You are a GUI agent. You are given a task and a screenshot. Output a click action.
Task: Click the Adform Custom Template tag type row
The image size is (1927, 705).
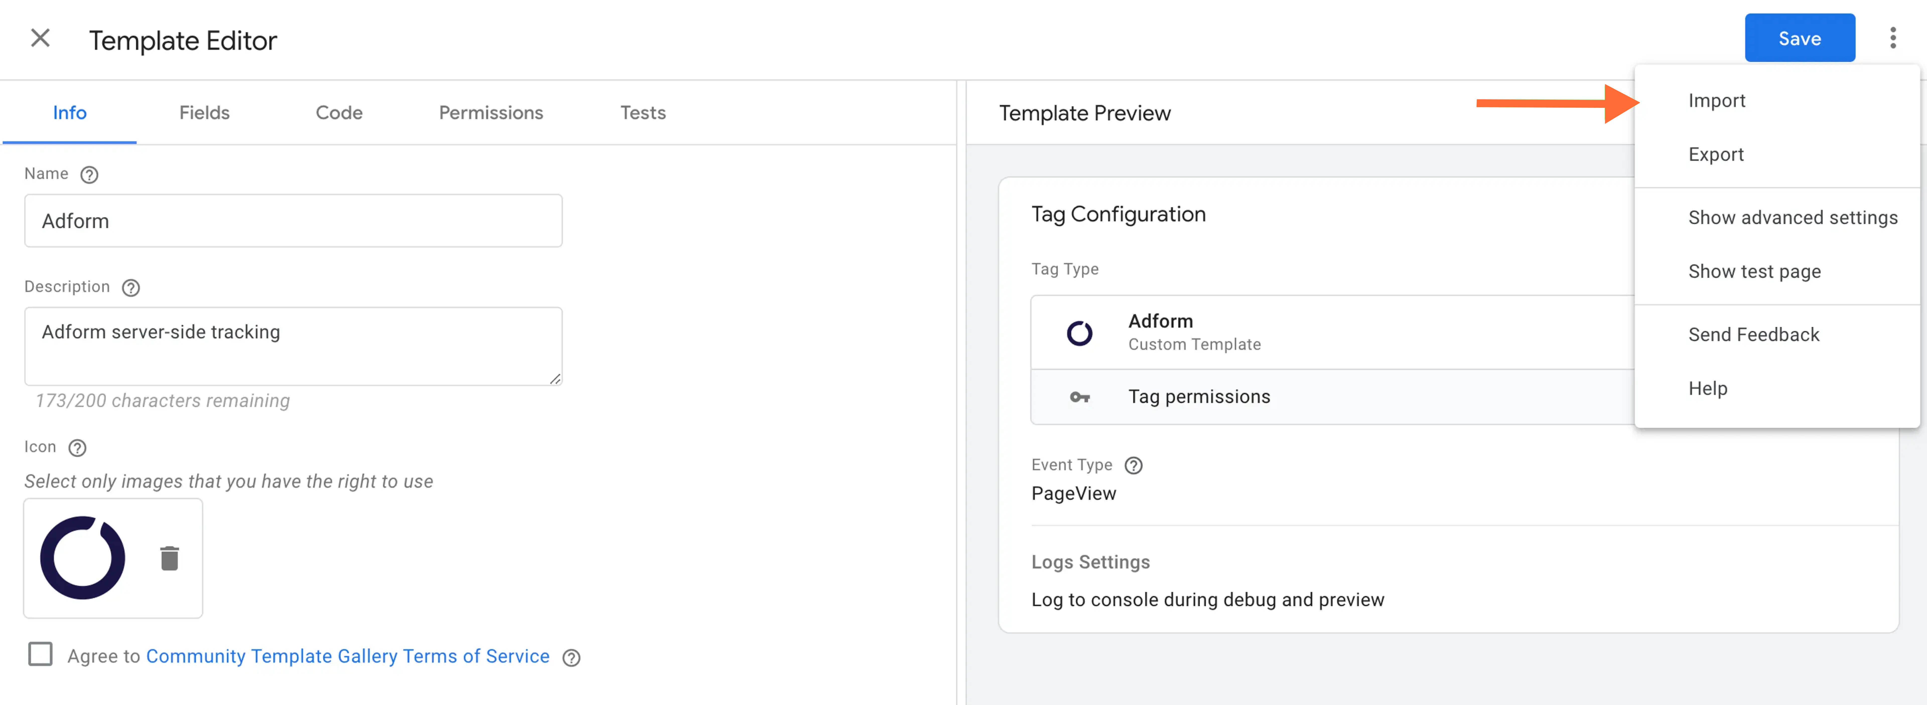pyautogui.click(x=1332, y=333)
